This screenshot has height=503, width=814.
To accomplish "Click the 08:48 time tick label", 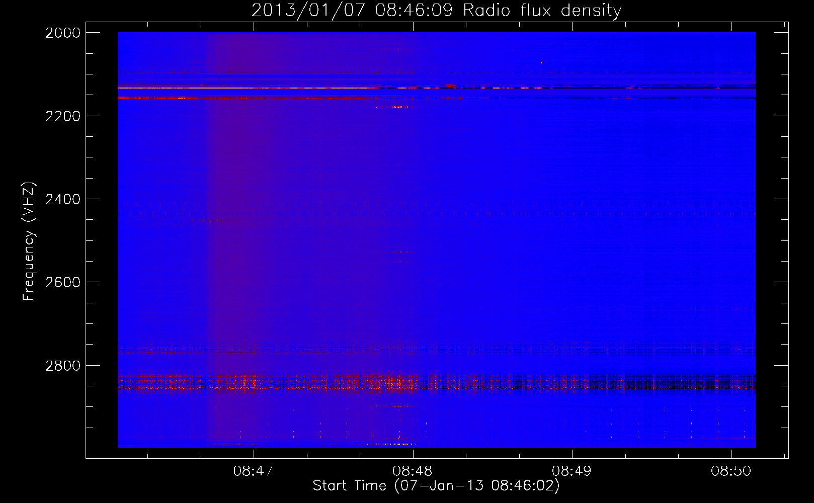I will [413, 471].
